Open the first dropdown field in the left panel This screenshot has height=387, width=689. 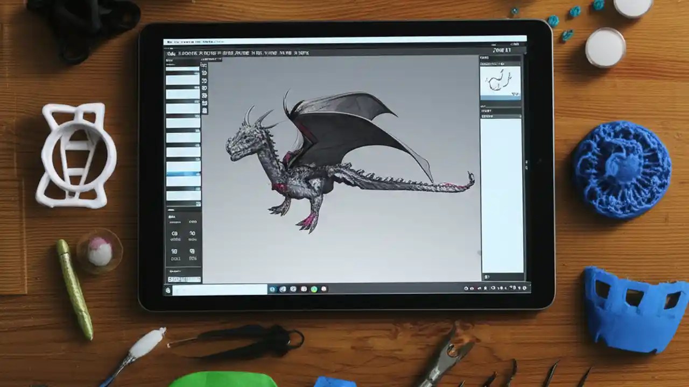[183, 69]
